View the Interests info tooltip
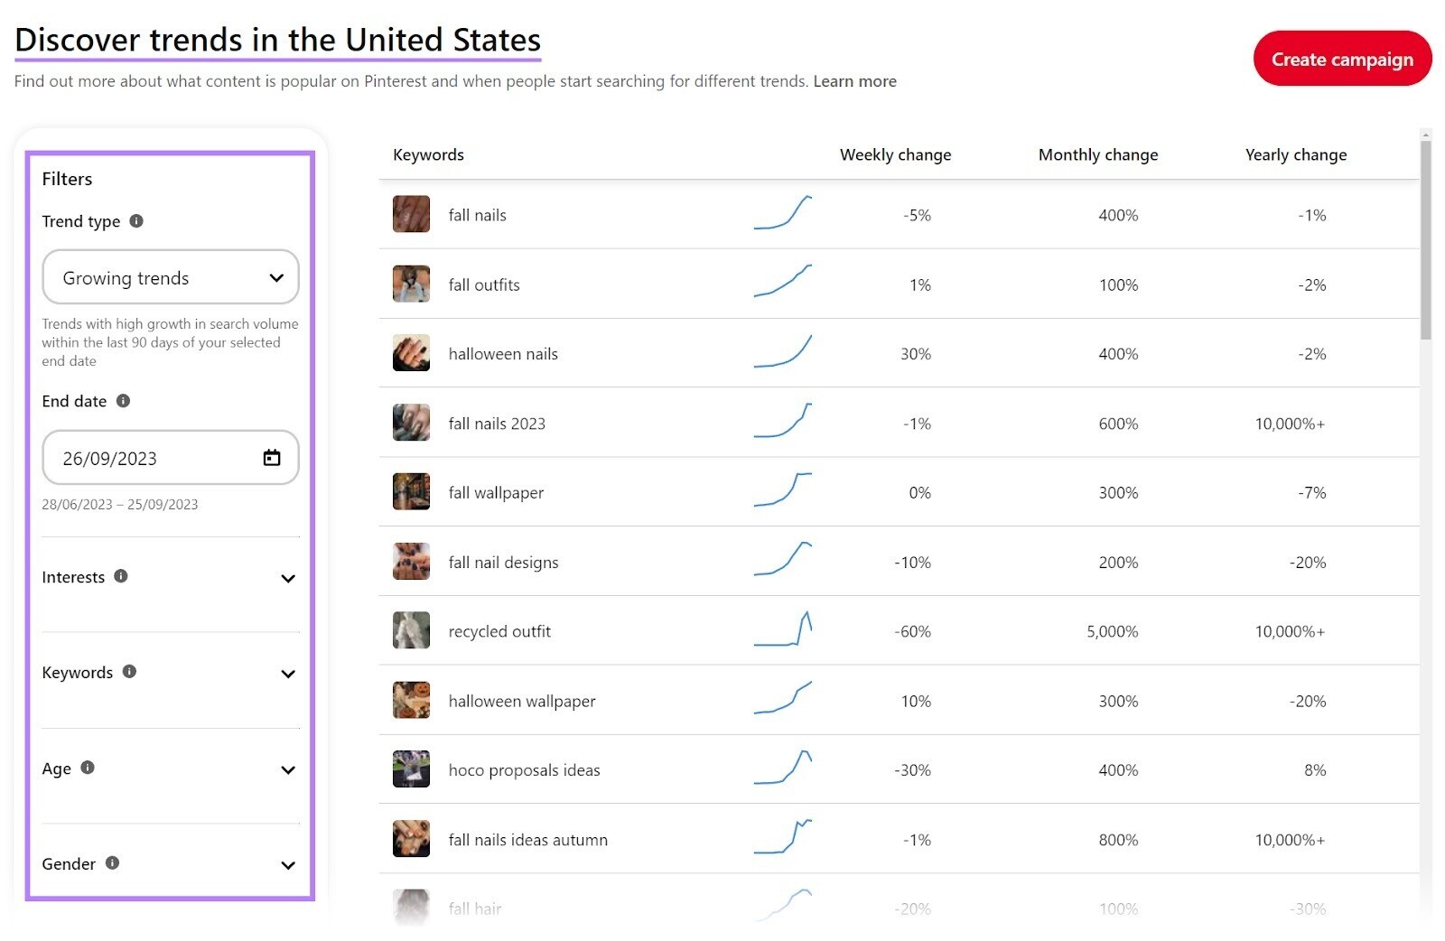 123,577
